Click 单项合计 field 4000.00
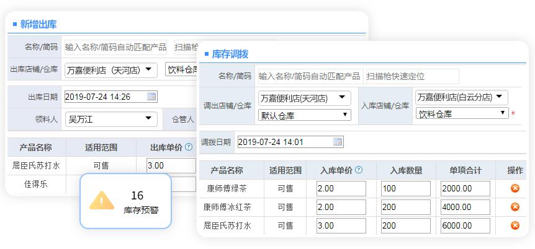This screenshot has width=535, height=249. click(465, 207)
